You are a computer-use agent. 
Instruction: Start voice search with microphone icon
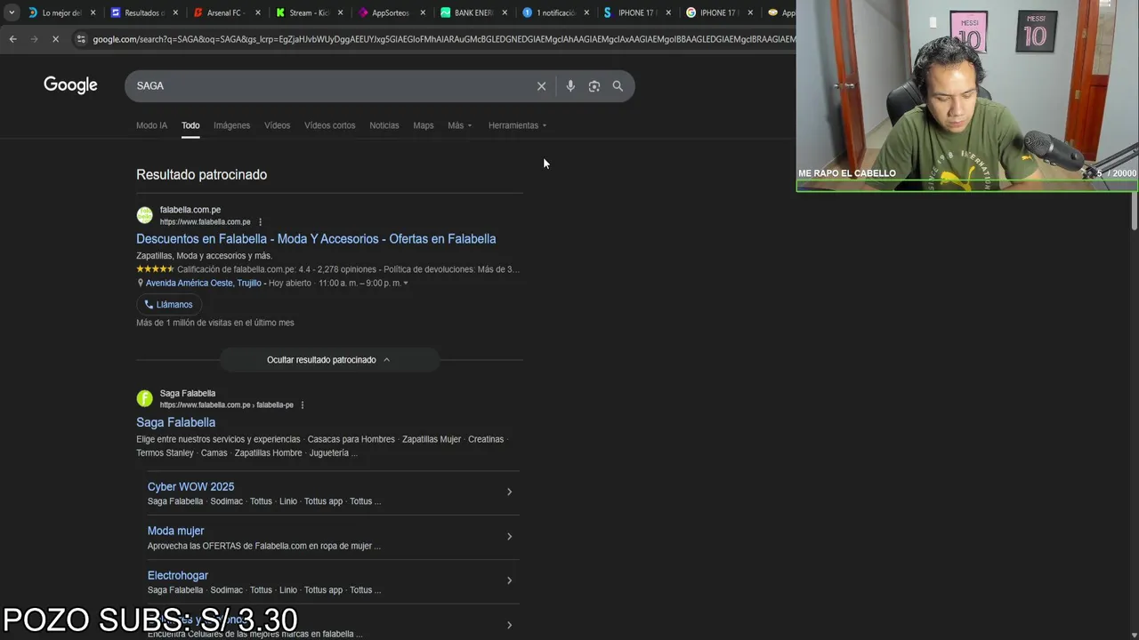pos(570,86)
